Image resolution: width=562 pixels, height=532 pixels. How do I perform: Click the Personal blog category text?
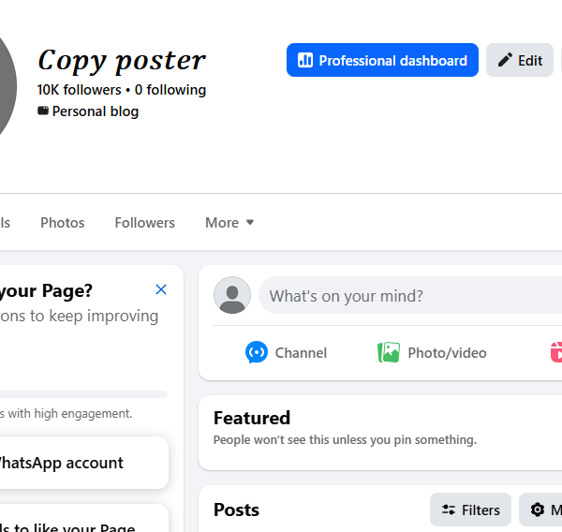(x=96, y=111)
